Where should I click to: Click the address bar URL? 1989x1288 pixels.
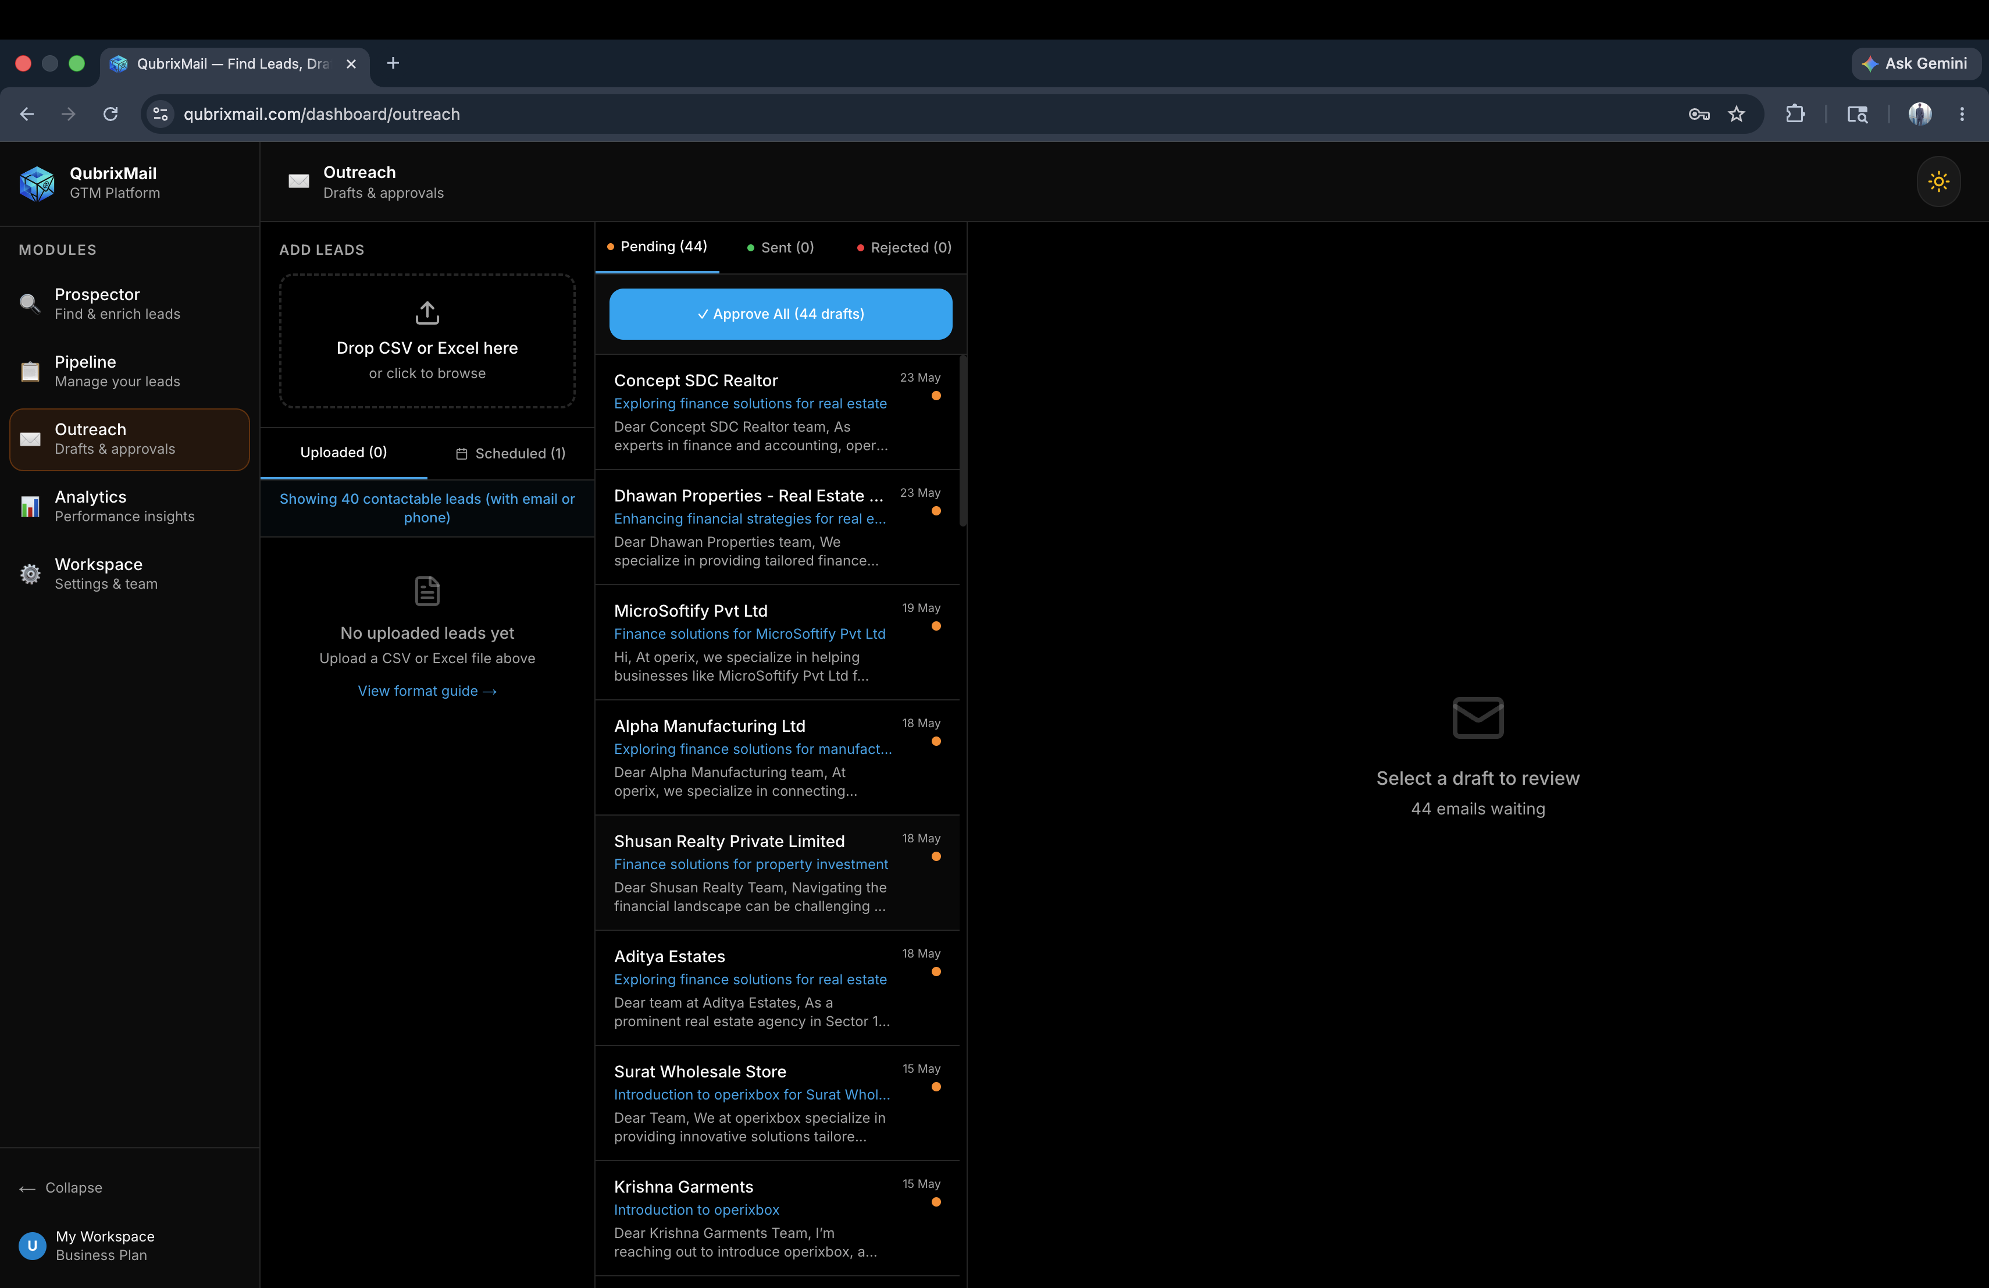pos(322,113)
